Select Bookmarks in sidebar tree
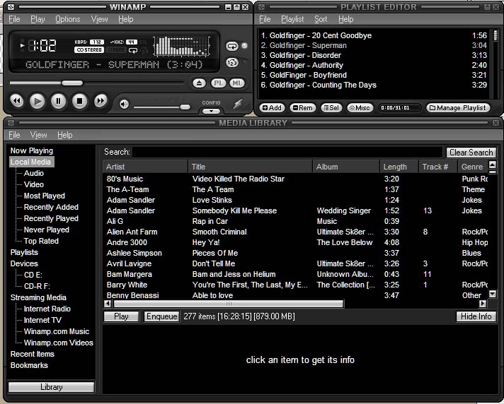The width and height of the screenshot is (504, 404). 29,366
